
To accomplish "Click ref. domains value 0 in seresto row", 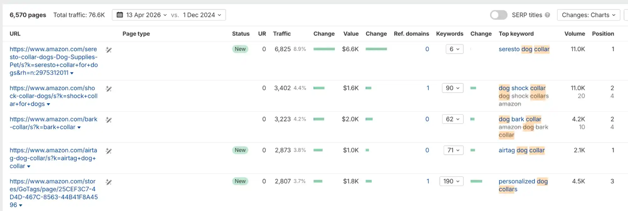I will tap(427, 49).
